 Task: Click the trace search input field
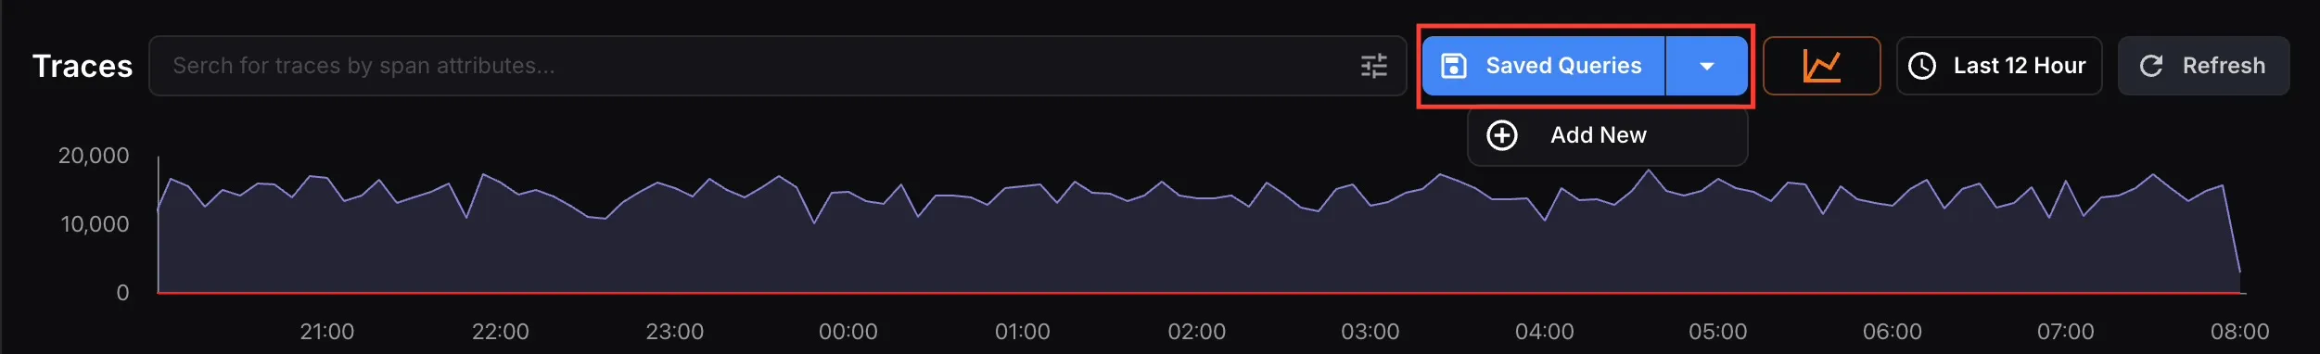[x=777, y=66]
